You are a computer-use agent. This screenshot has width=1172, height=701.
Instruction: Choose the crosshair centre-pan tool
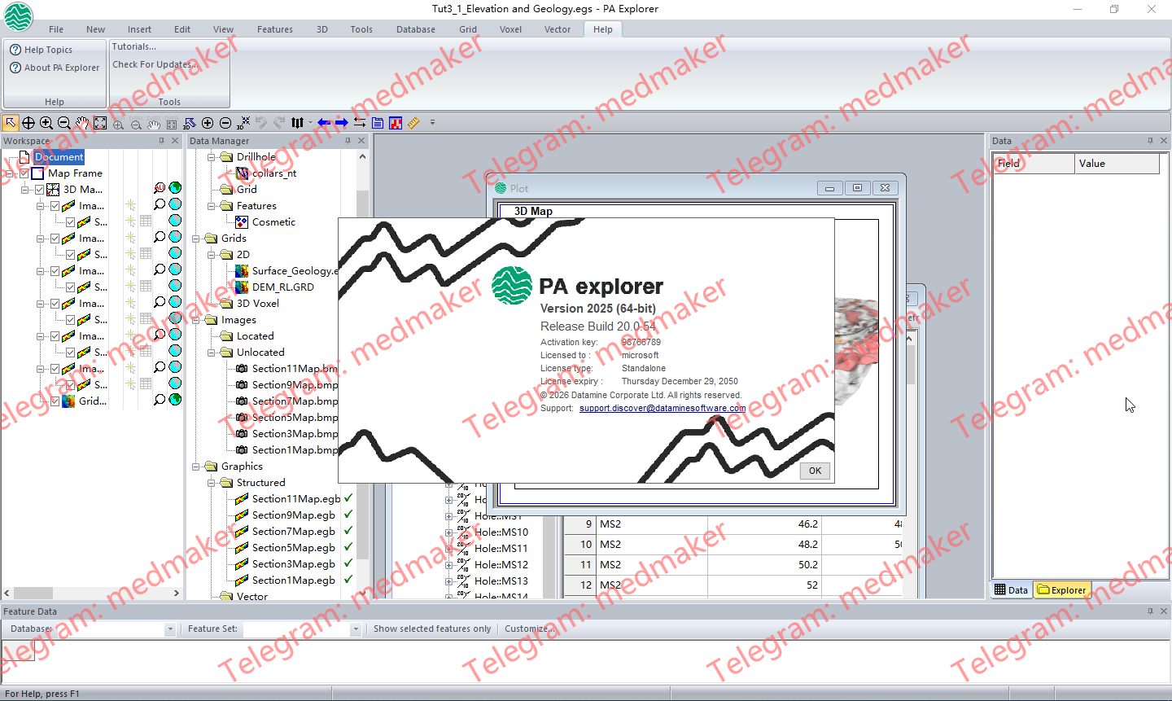point(28,123)
